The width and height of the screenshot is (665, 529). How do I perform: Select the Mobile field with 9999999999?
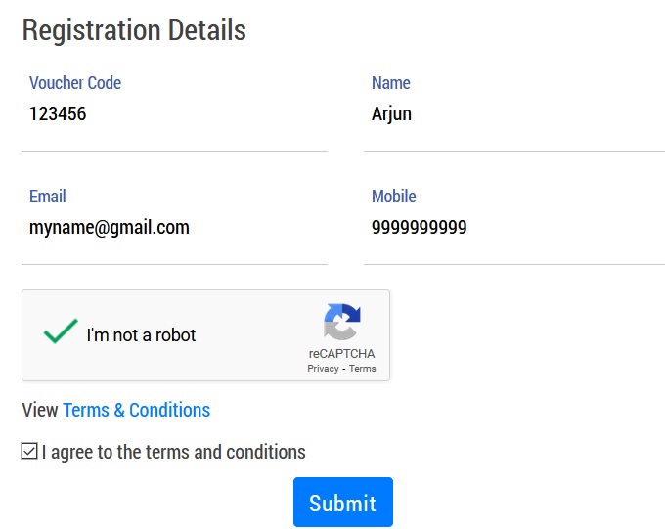click(x=514, y=228)
